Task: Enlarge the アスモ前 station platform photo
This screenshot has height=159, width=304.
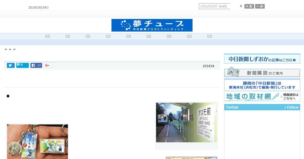Action: 186,122
